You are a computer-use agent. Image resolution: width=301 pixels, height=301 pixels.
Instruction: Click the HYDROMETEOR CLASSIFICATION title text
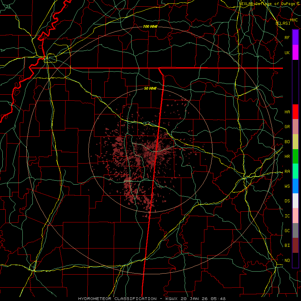coord(117,299)
